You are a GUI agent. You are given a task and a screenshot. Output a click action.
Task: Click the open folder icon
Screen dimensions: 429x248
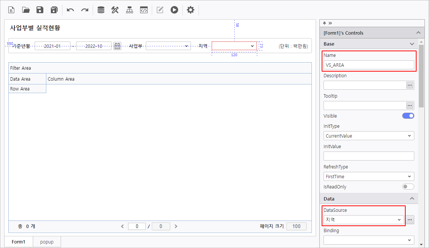click(x=26, y=10)
